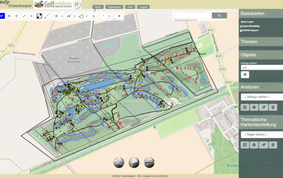Viewport: 283px width, 178px height.
Task: Click the golf flag round button
Action: 134,162
